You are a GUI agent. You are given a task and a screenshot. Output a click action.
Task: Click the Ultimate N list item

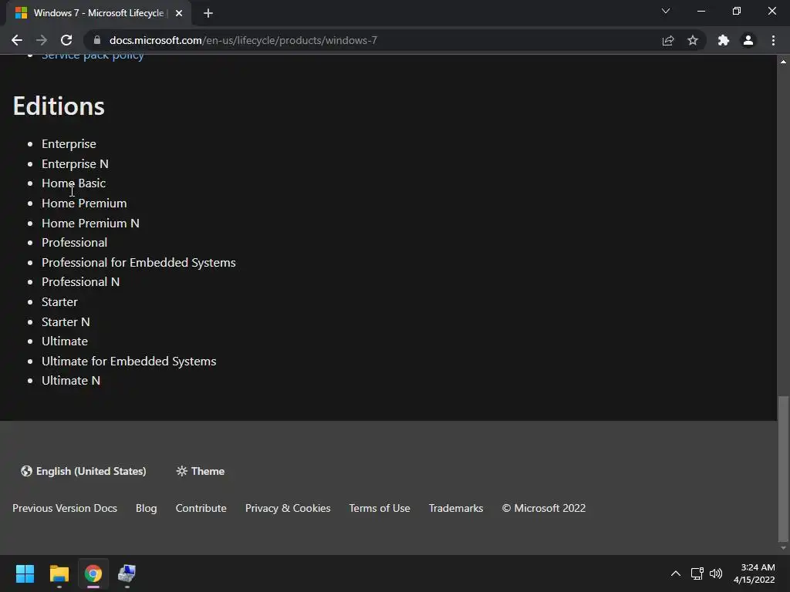[70, 381]
